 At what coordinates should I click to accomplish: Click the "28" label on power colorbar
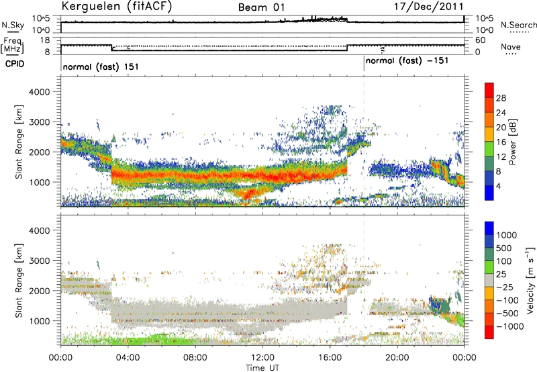click(501, 98)
